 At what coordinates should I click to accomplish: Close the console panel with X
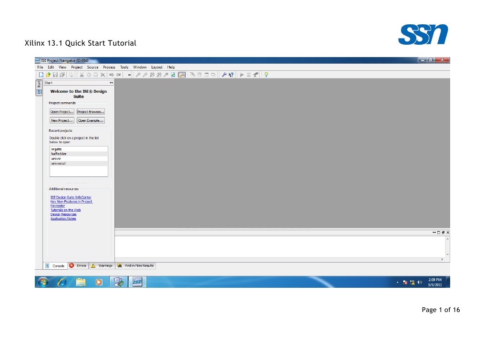[448, 233]
